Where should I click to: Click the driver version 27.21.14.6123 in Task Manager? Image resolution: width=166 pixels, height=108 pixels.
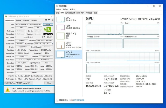(x=141, y=76)
